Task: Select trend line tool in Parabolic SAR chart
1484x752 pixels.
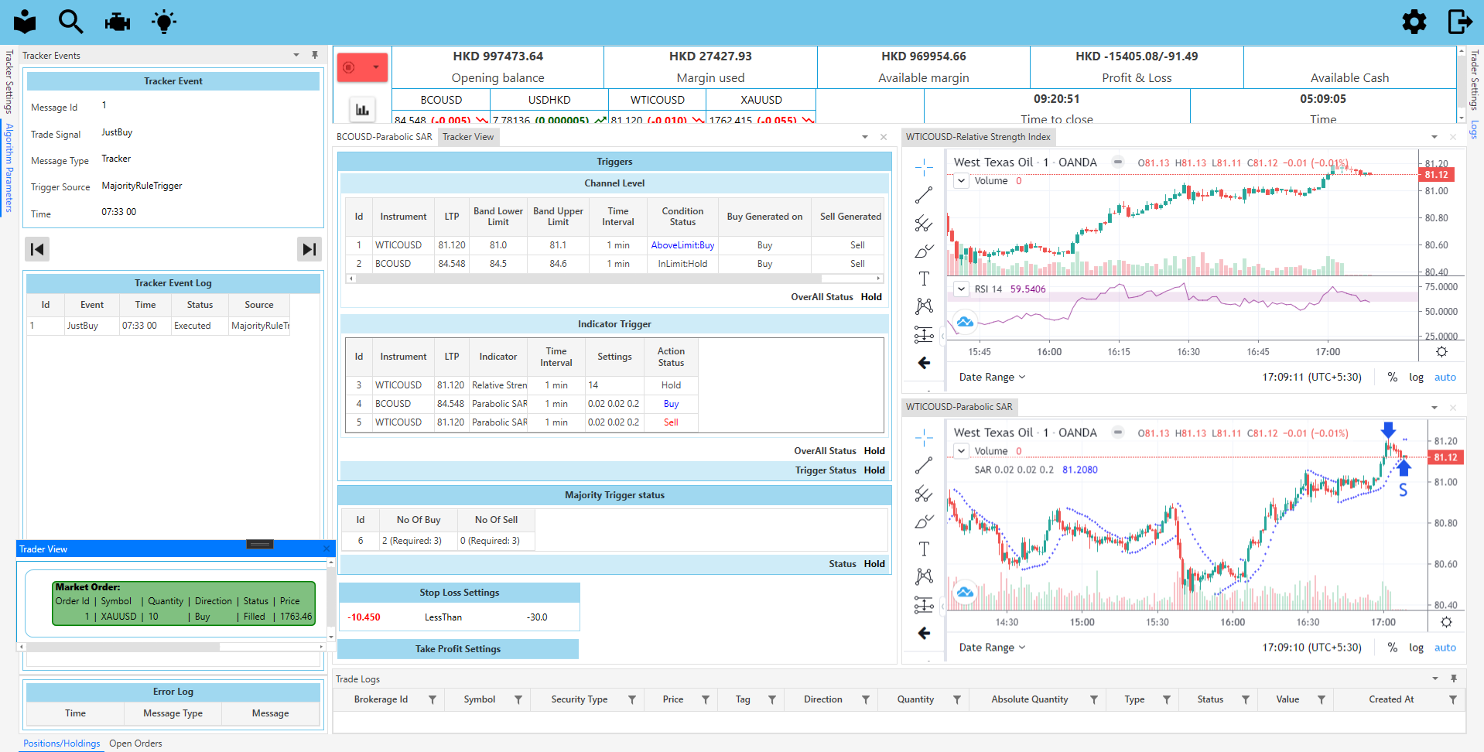Action: tap(924, 466)
